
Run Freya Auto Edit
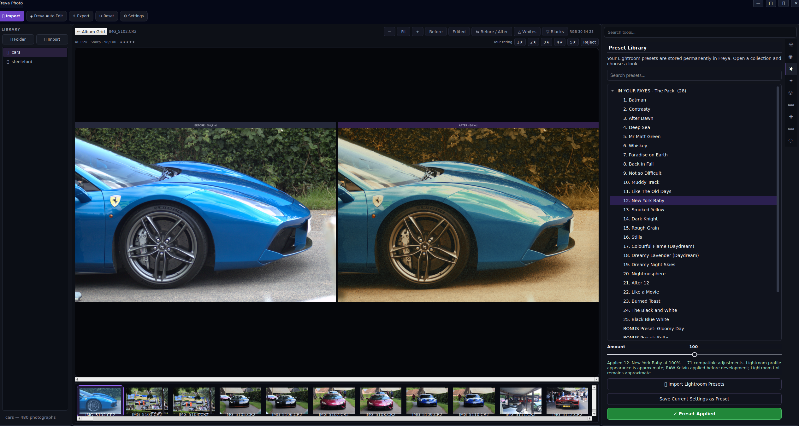pos(46,16)
